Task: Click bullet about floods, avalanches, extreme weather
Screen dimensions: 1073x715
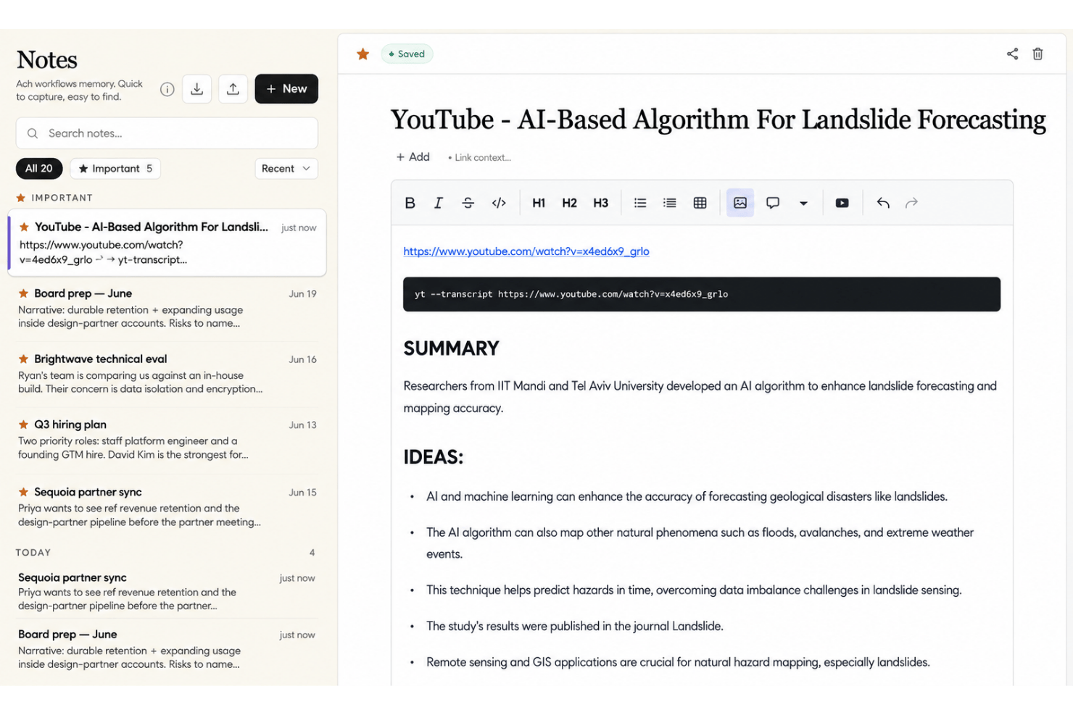Action: (700, 543)
